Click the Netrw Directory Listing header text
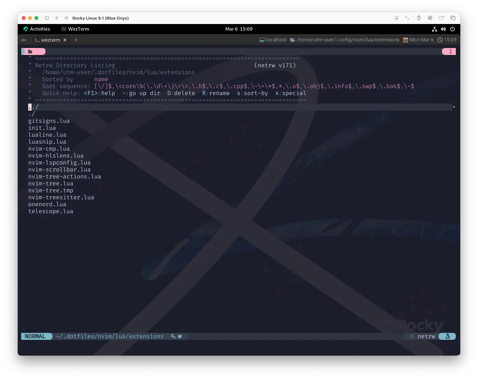This screenshot has width=478, height=379. [x=75, y=65]
